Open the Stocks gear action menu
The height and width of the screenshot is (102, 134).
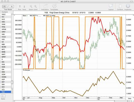pyautogui.click(x=3, y=96)
